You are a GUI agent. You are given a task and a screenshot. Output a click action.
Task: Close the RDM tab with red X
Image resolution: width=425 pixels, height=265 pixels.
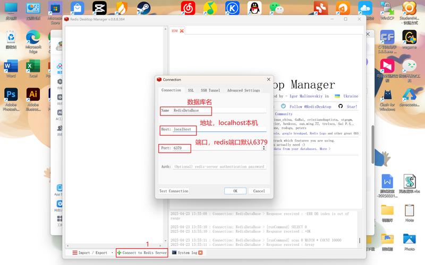click(182, 31)
